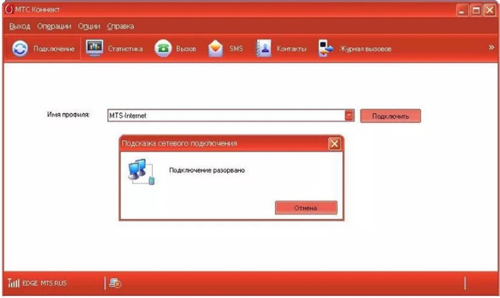This screenshot has width=500, height=298.
Task: Close the МТС Коннект main window
Action: point(489,10)
